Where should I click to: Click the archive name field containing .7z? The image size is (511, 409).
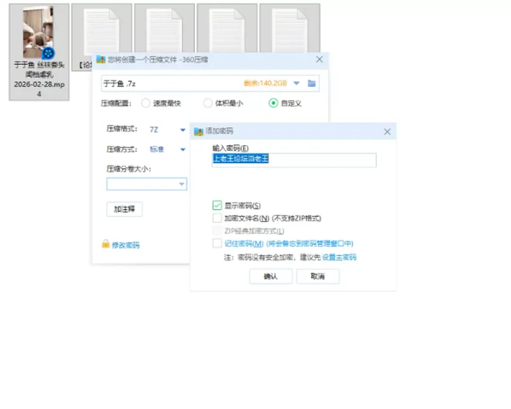click(x=210, y=84)
